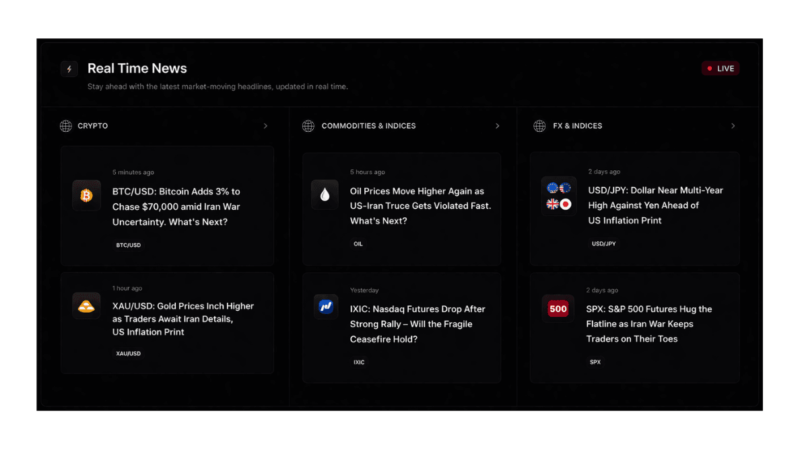Open the S&P 500 Futures Hug Flatline headline
800x450 pixels.
click(x=648, y=324)
